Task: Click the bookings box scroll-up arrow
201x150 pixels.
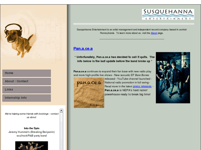Action: [x=61, y=110]
